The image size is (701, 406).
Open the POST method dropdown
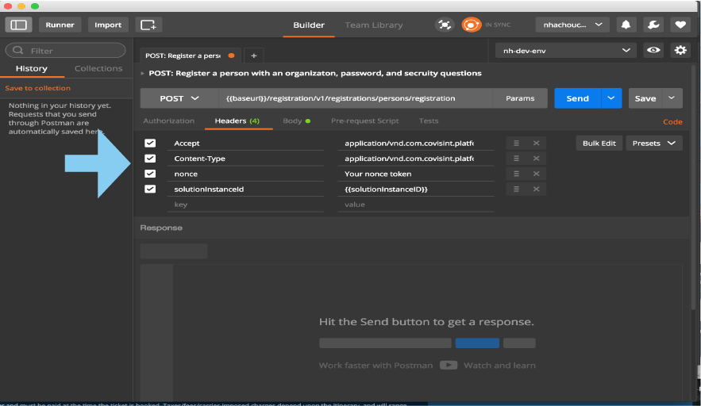coord(180,98)
